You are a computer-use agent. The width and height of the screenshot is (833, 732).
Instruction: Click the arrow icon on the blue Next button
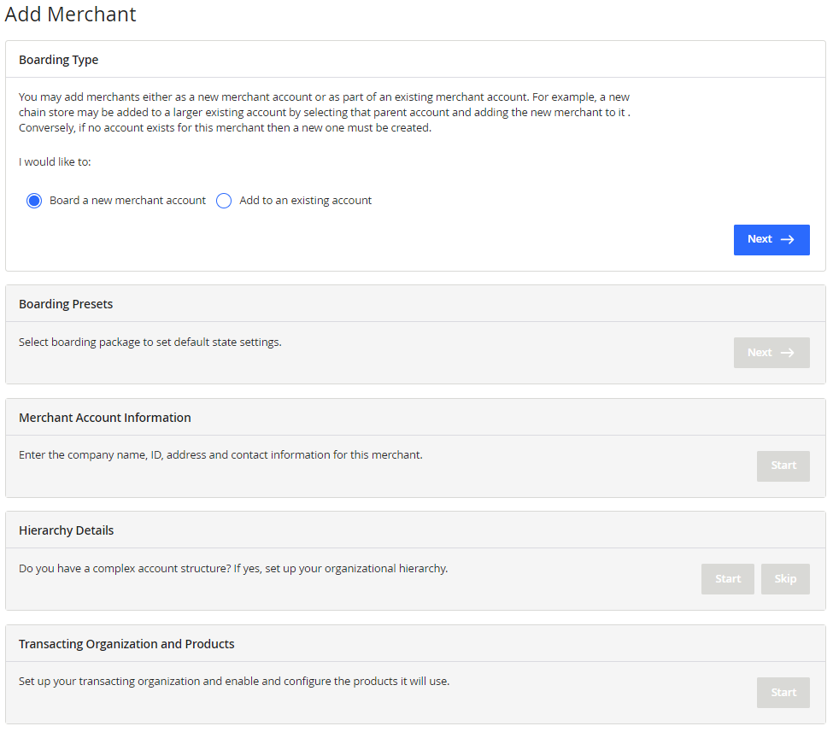tap(788, 240)
